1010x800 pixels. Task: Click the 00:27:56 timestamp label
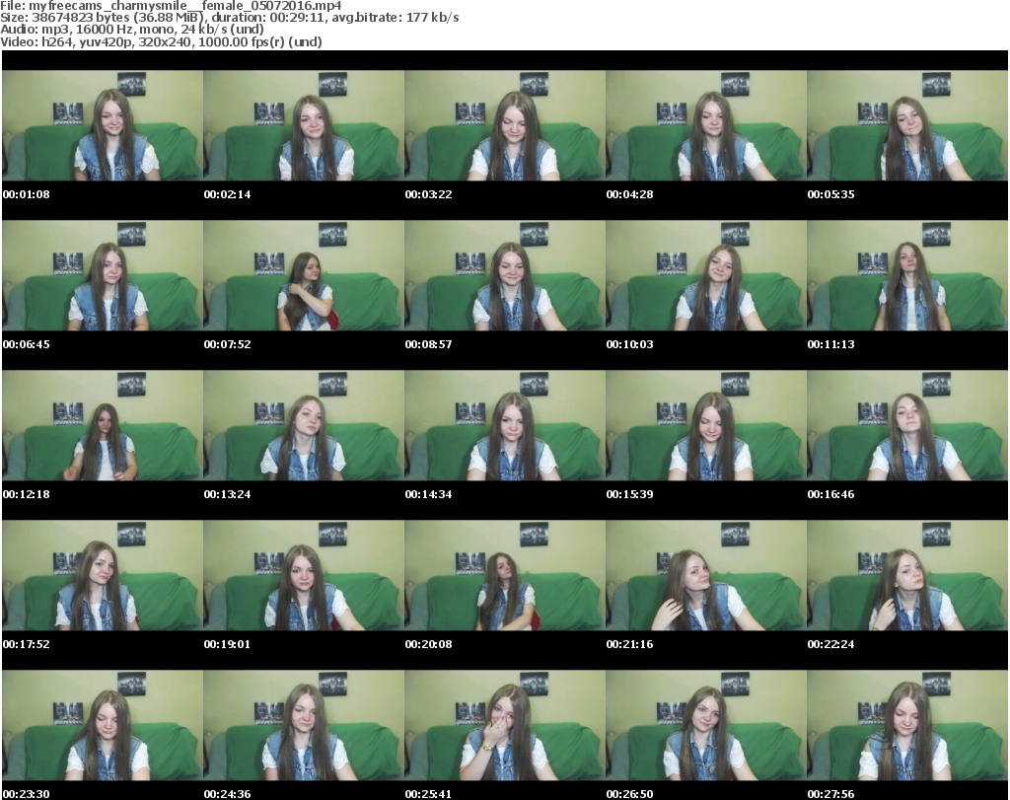point(830,794)
